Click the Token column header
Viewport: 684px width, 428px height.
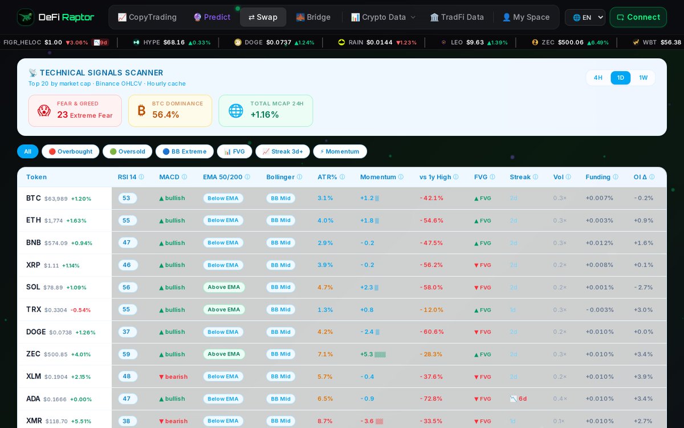[36, 177]
